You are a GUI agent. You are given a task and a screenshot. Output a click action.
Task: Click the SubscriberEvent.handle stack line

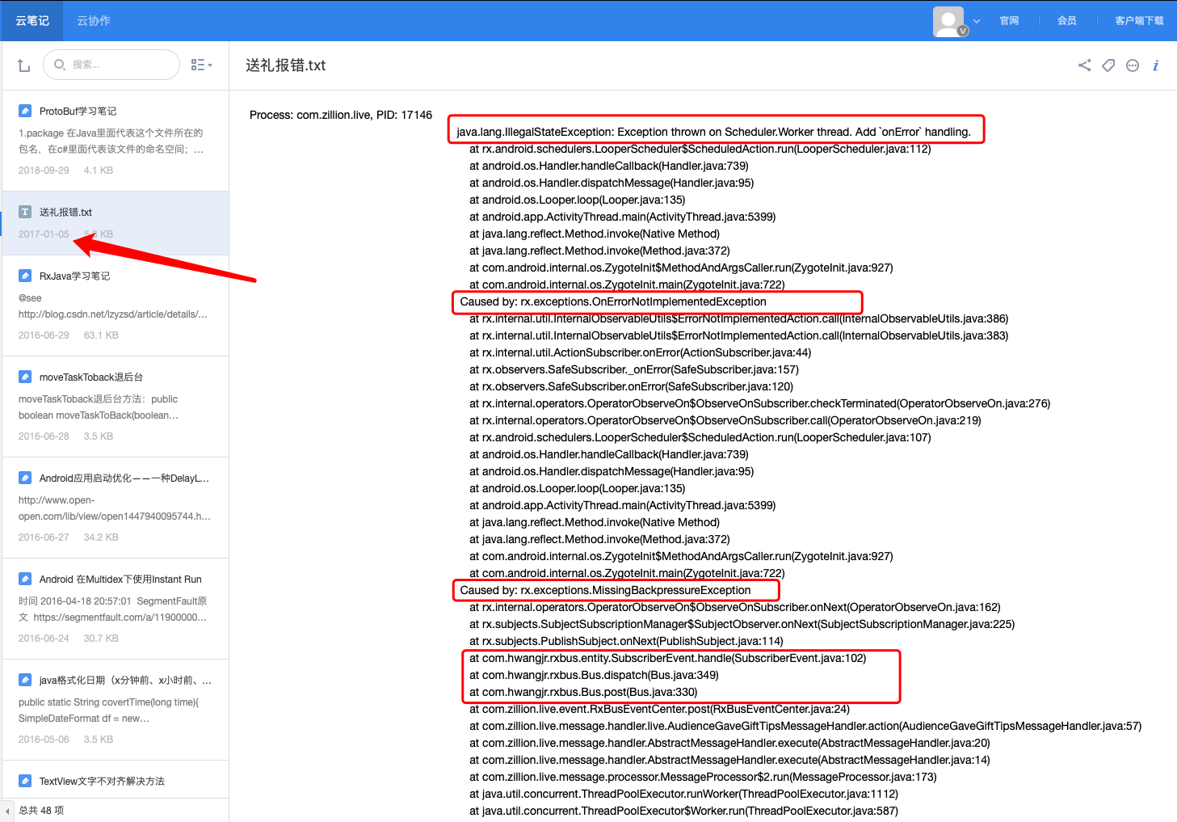668,658
